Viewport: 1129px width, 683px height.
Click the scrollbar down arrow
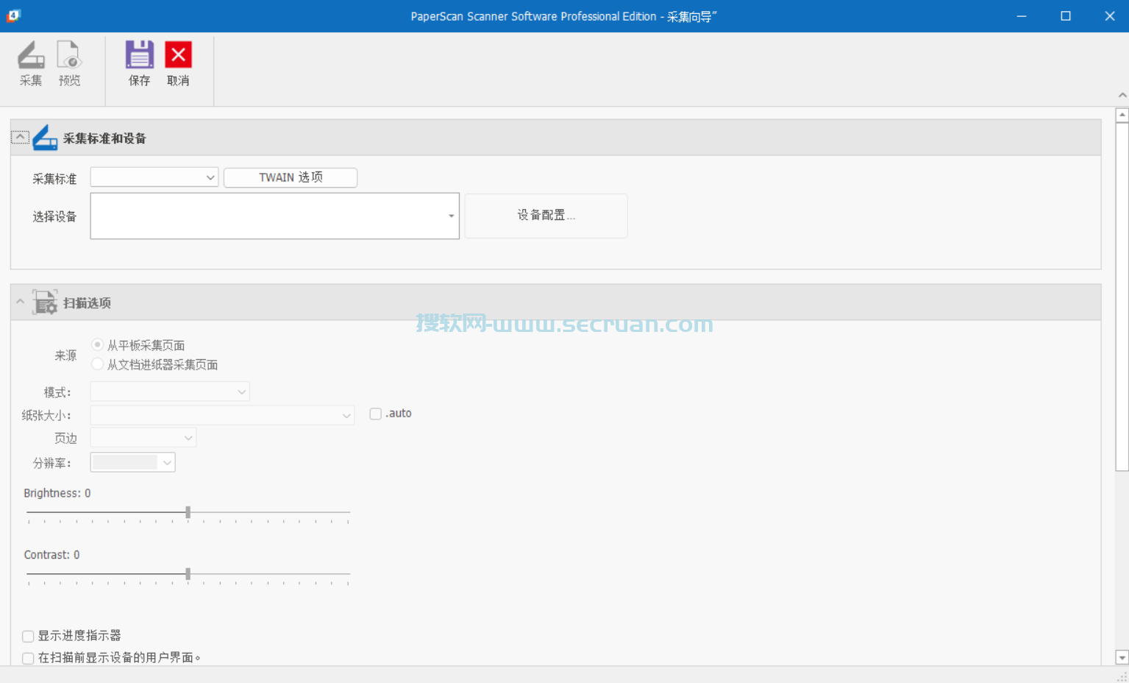pos(1122,657)
